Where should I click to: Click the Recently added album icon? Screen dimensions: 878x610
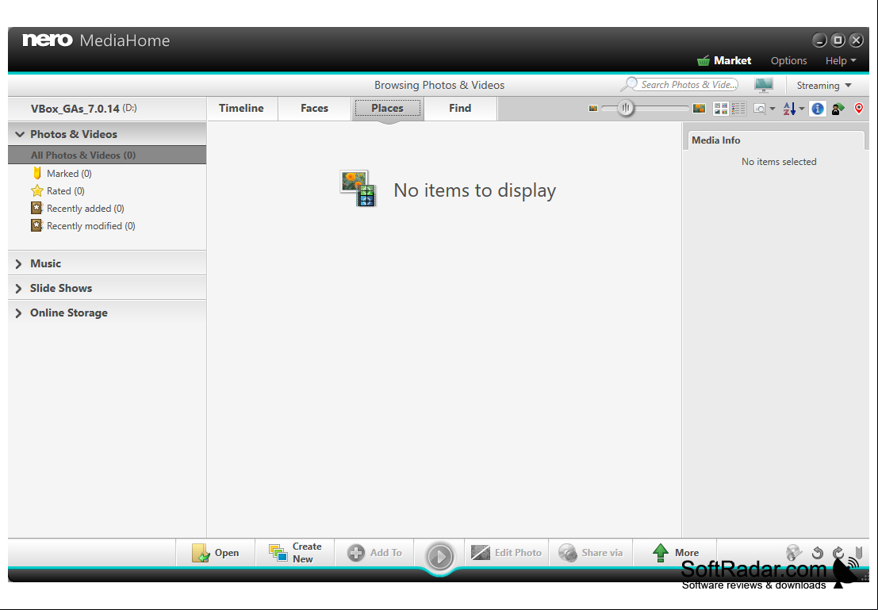(x=37, y=208)
